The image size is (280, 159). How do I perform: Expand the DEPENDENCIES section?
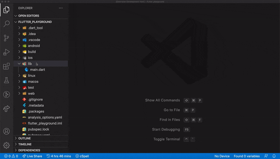pos(41,150)
